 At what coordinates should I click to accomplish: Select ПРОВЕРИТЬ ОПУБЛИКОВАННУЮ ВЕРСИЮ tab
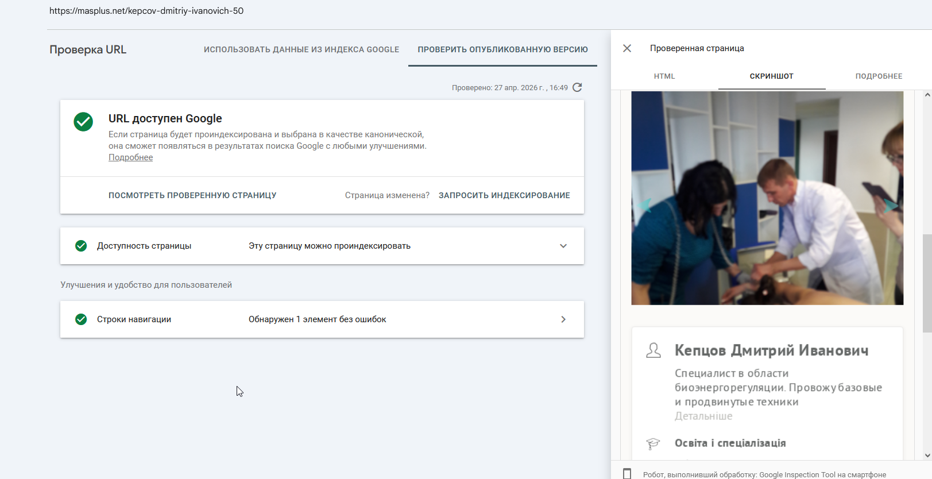(502, 49)
